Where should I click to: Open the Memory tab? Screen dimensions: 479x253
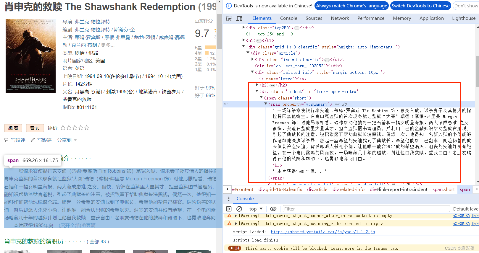point(402,18)
